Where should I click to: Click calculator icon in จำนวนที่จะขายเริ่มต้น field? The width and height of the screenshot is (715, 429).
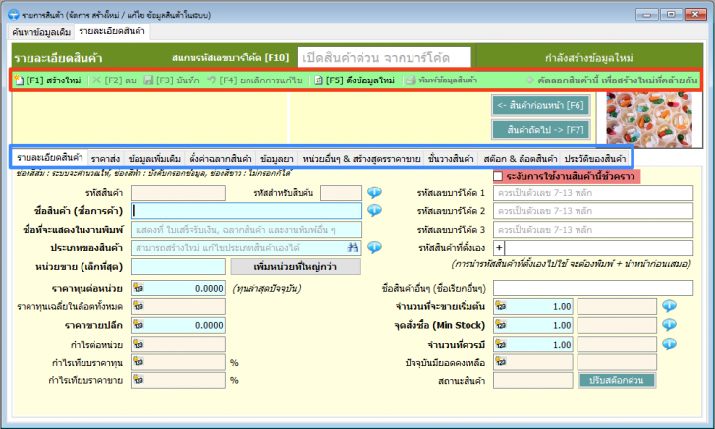(501, 306)
